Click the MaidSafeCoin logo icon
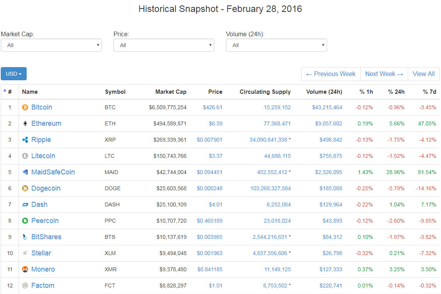 [x=25, y=172]
